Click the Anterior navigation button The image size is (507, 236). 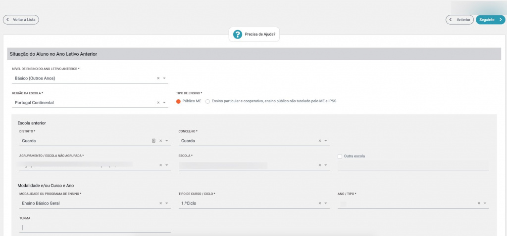pos(459,20)
